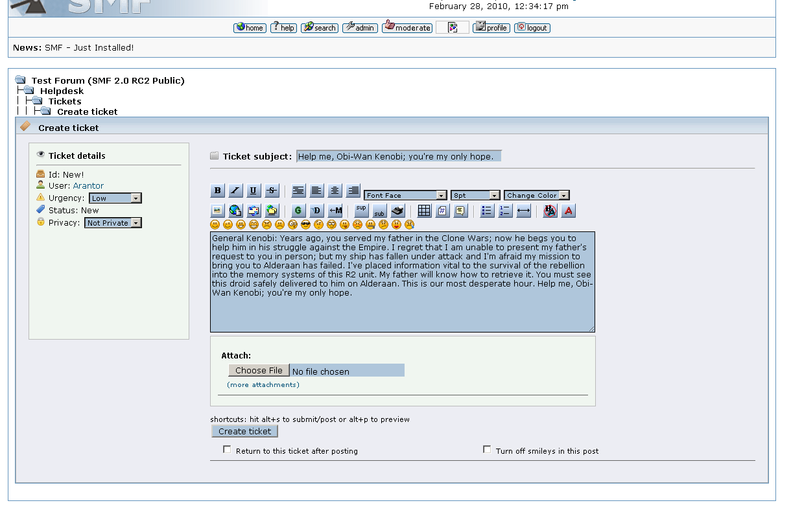Viewport: 791px width, 514px height.
Task: Insert the sunglasses cool smiley
Action: pos(306,224)
